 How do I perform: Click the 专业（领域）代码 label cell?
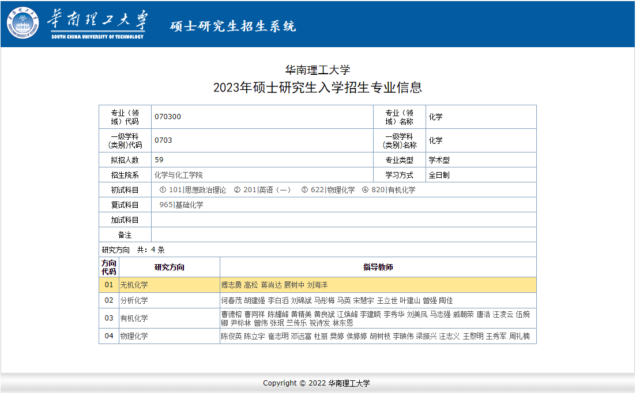click(125, 117)
